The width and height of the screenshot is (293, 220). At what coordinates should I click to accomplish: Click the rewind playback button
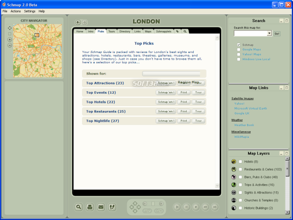point(205,207)
